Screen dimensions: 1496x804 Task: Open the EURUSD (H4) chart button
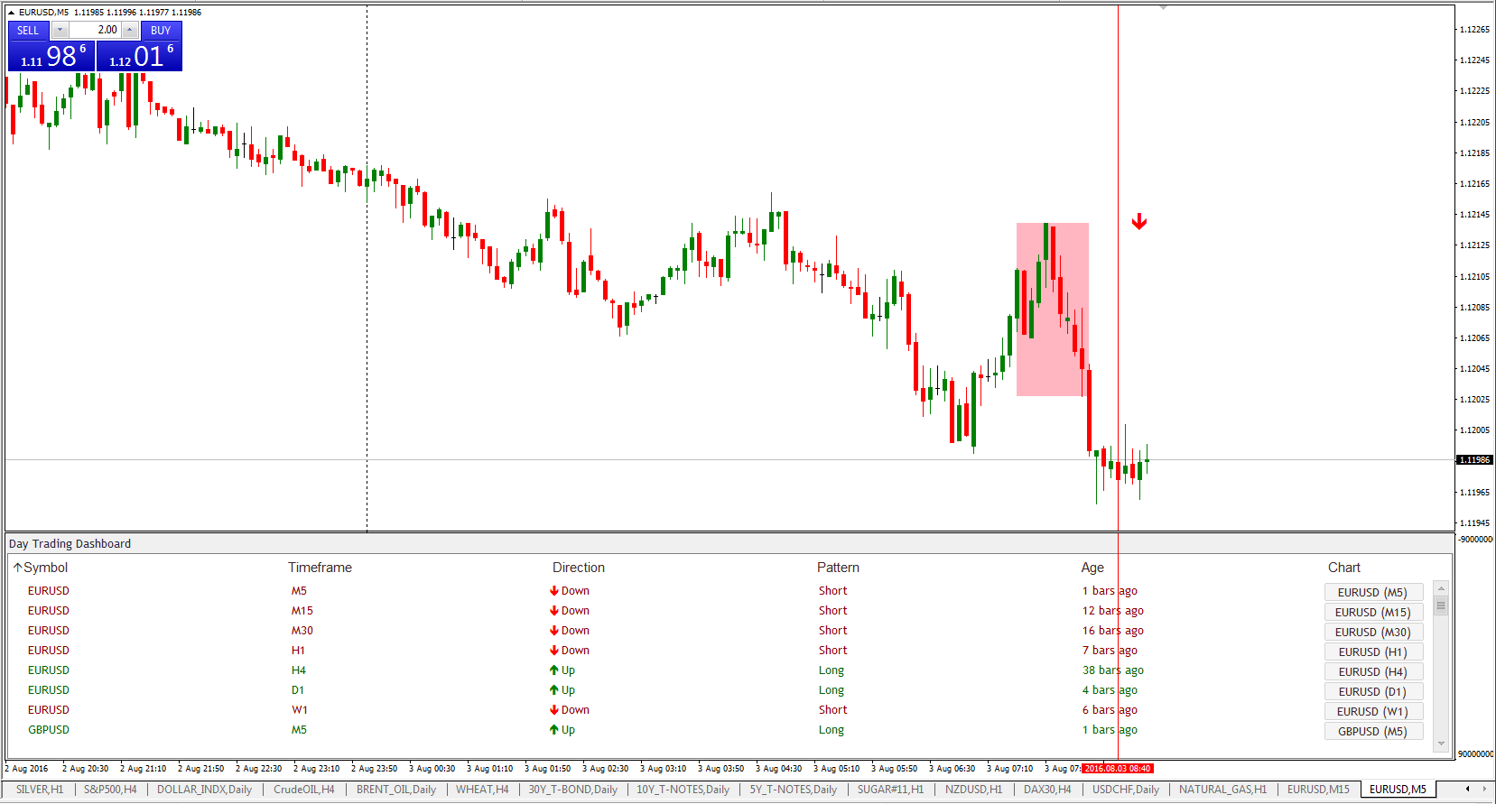pyautogui.click(x=1373, y=671)
